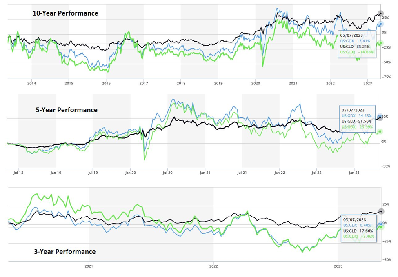Viewport: 398px width, 277px height.
Task: Click black GLD endpoint marker on 10-year chart
Action: (x=380, y=13)
